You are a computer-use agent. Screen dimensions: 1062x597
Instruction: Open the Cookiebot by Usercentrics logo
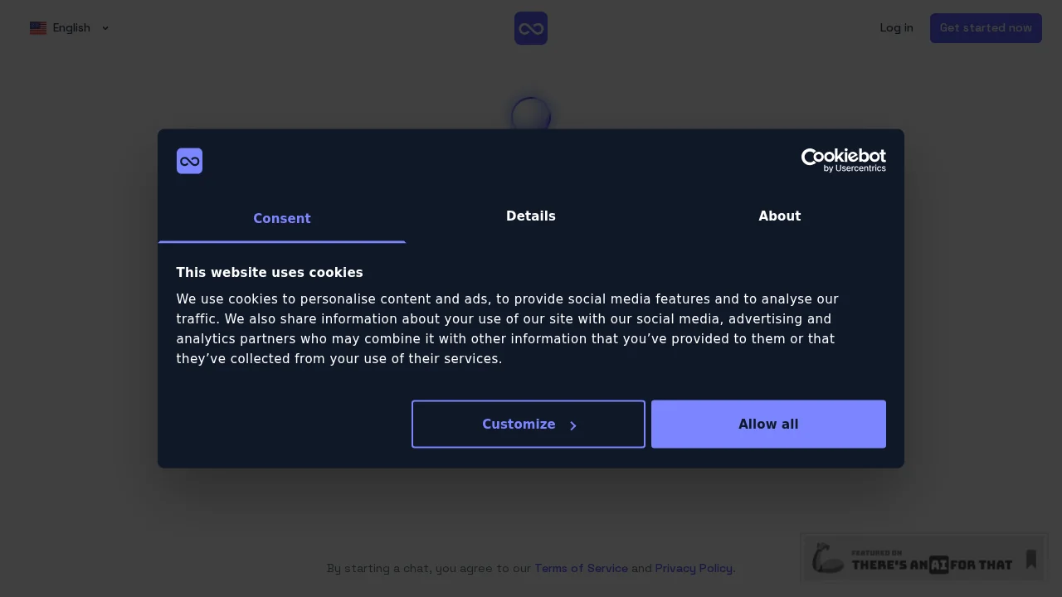843,159
